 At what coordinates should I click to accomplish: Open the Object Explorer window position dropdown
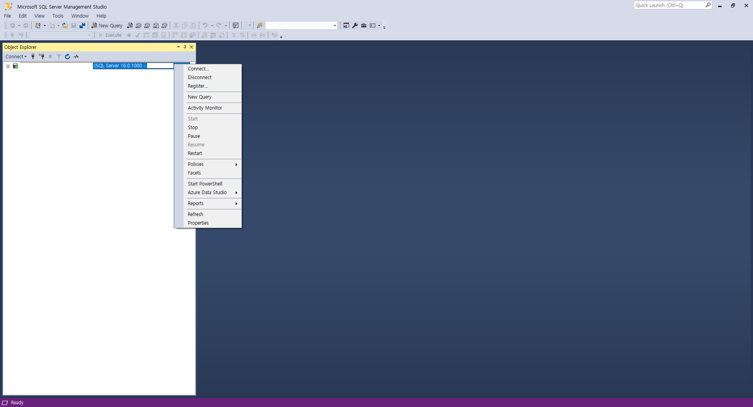(x=178, y=47)
